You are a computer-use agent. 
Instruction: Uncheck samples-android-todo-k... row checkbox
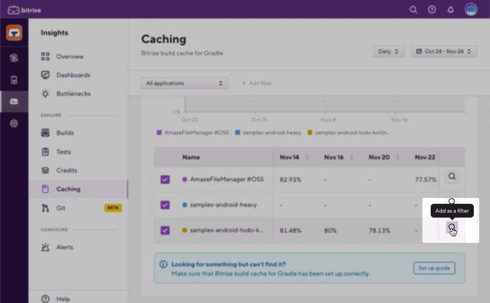165,230
